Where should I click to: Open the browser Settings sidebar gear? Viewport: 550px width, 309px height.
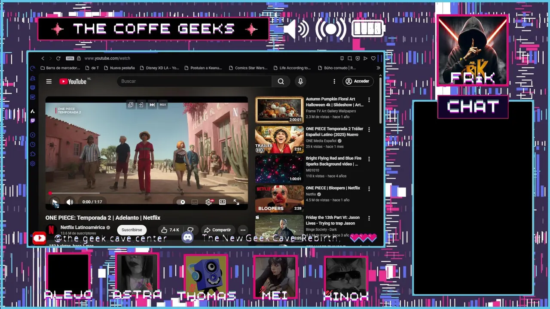point(32,164)
